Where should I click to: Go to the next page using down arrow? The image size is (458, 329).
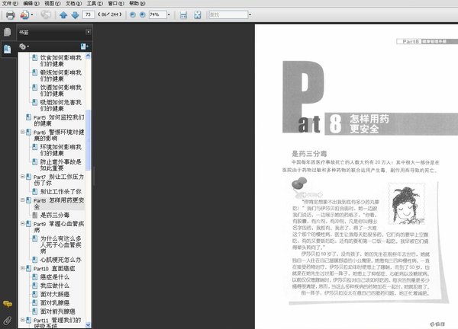(x=75, y=15)
